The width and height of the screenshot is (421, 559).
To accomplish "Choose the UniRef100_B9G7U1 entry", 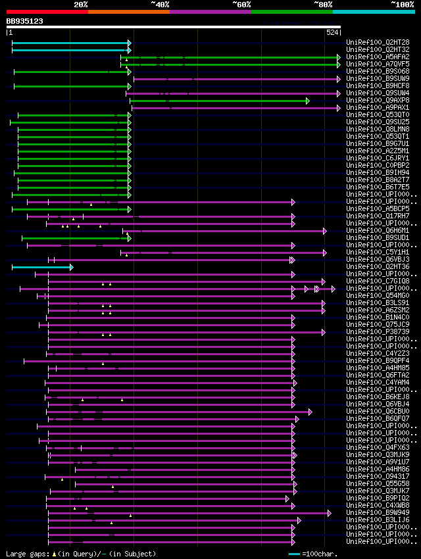I will pyautogui.click(x=378, y=143).
